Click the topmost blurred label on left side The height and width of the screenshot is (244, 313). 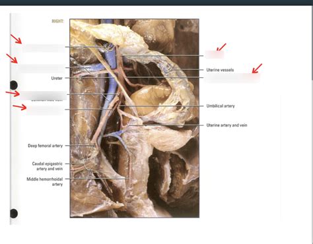pyautogui.click(x=44, y=48)
